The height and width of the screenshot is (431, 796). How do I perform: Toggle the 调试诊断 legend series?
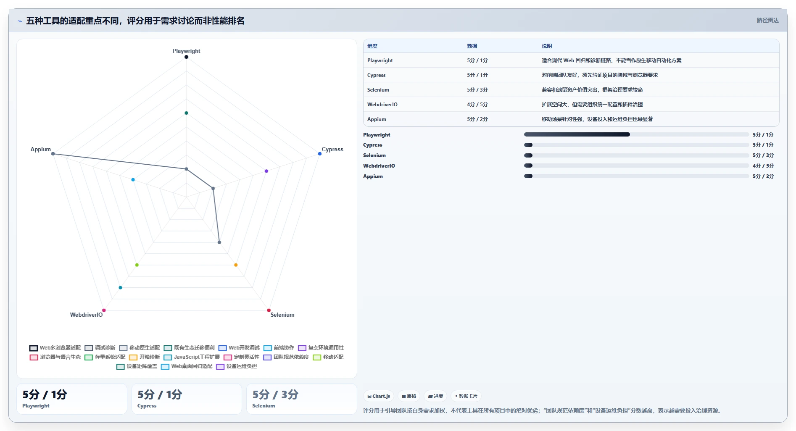tap(100, 348)
